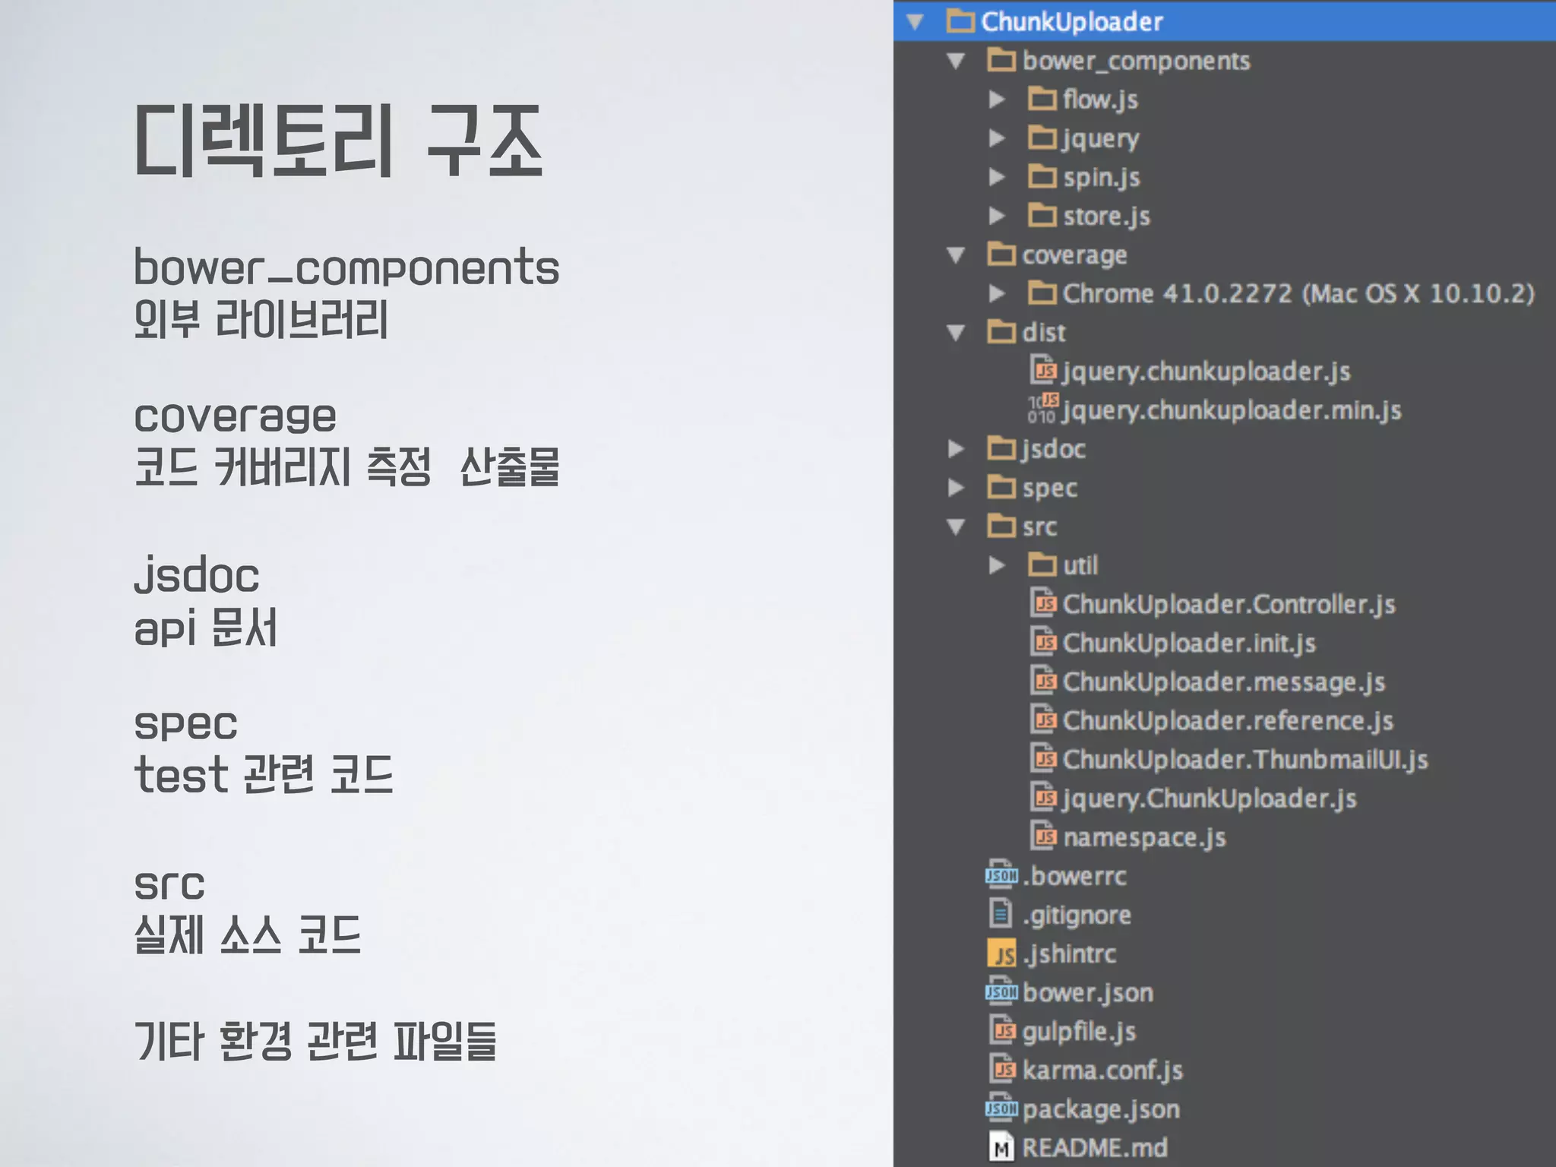Click JS icon of ChunkUploader.init.js

click(1044, 642)
